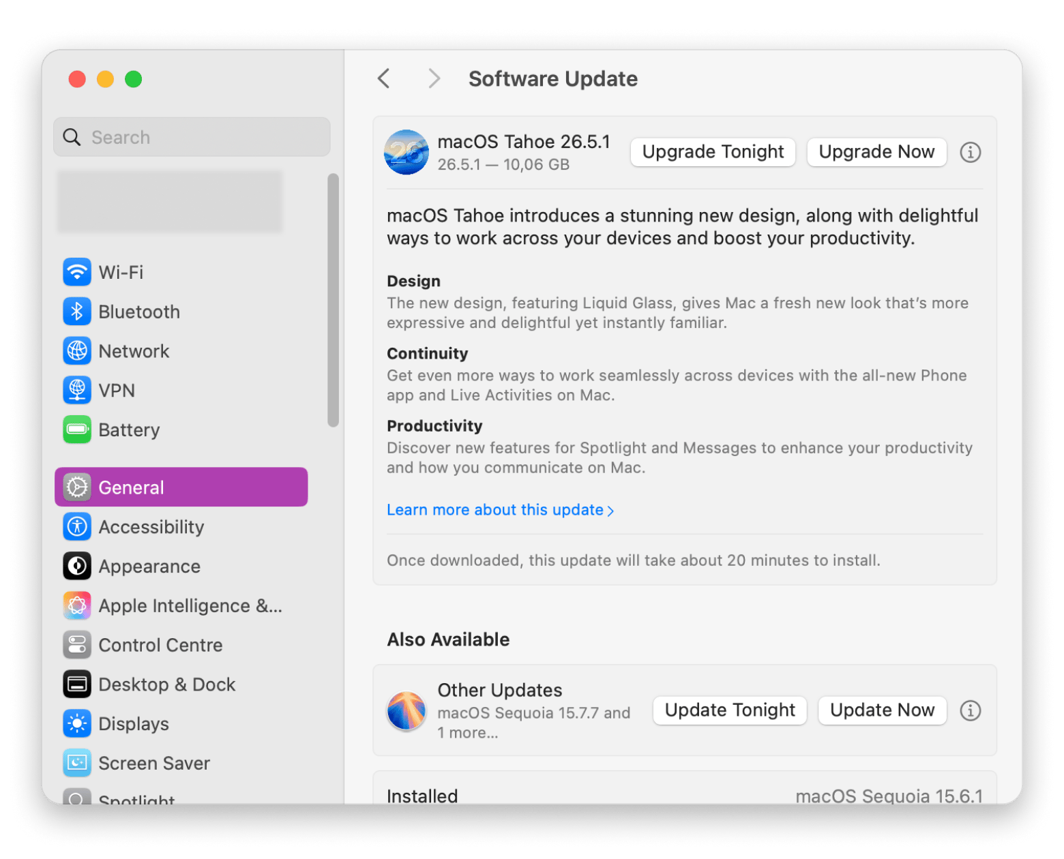The image size is (1064, 859).
Task: Go back with the left chevron
Action: coord(384,78)
